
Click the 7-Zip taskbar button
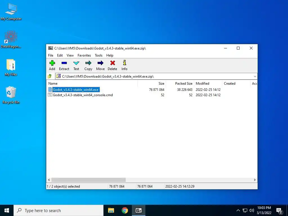click(138, 210)
